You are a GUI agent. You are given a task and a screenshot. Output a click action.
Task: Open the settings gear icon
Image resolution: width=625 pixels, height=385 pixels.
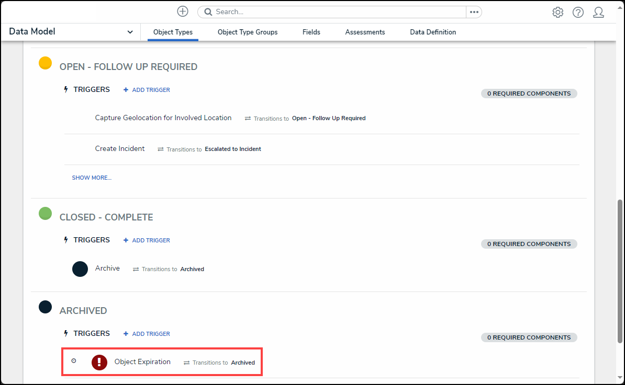[x=557, y=13]
